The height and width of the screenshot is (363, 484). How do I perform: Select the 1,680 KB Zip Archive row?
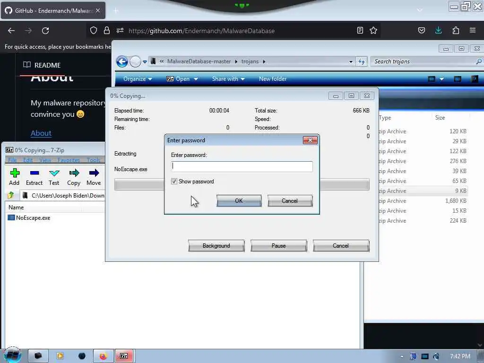click(x=422, y=200)
